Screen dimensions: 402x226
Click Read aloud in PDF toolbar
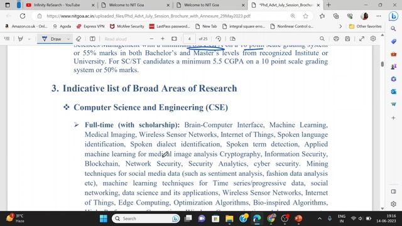[116, 39]
